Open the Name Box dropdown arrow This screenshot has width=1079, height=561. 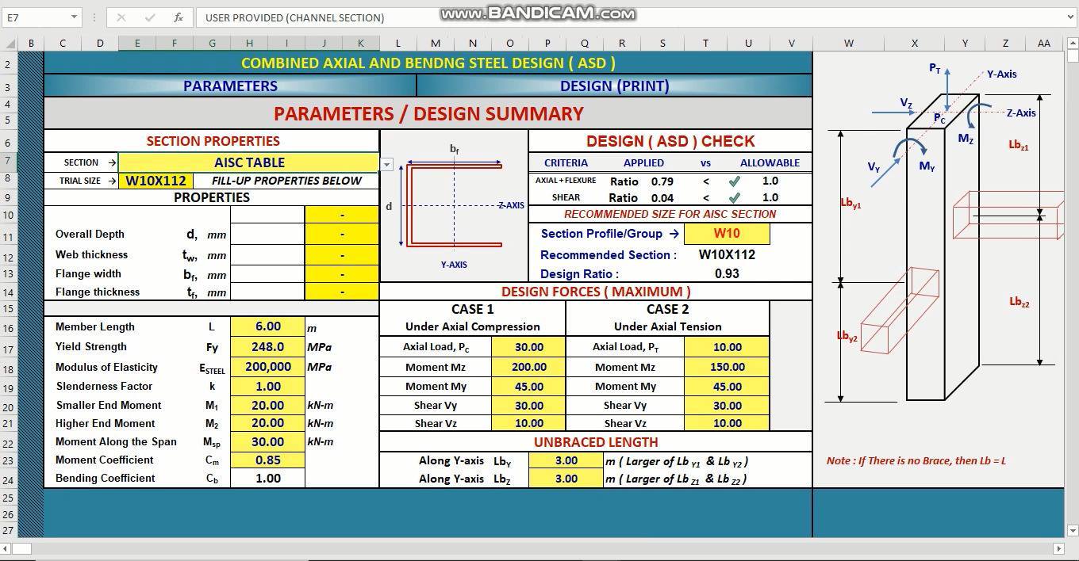74,17
